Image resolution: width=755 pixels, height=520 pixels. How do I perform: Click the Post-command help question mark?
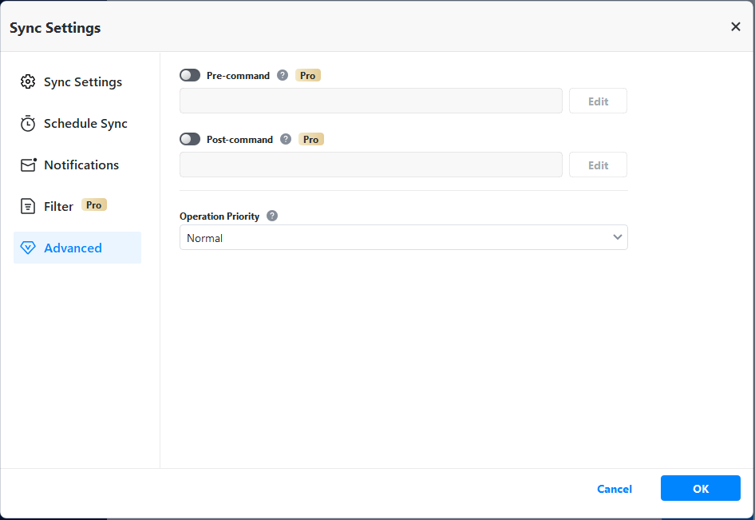tap(286, 140)
